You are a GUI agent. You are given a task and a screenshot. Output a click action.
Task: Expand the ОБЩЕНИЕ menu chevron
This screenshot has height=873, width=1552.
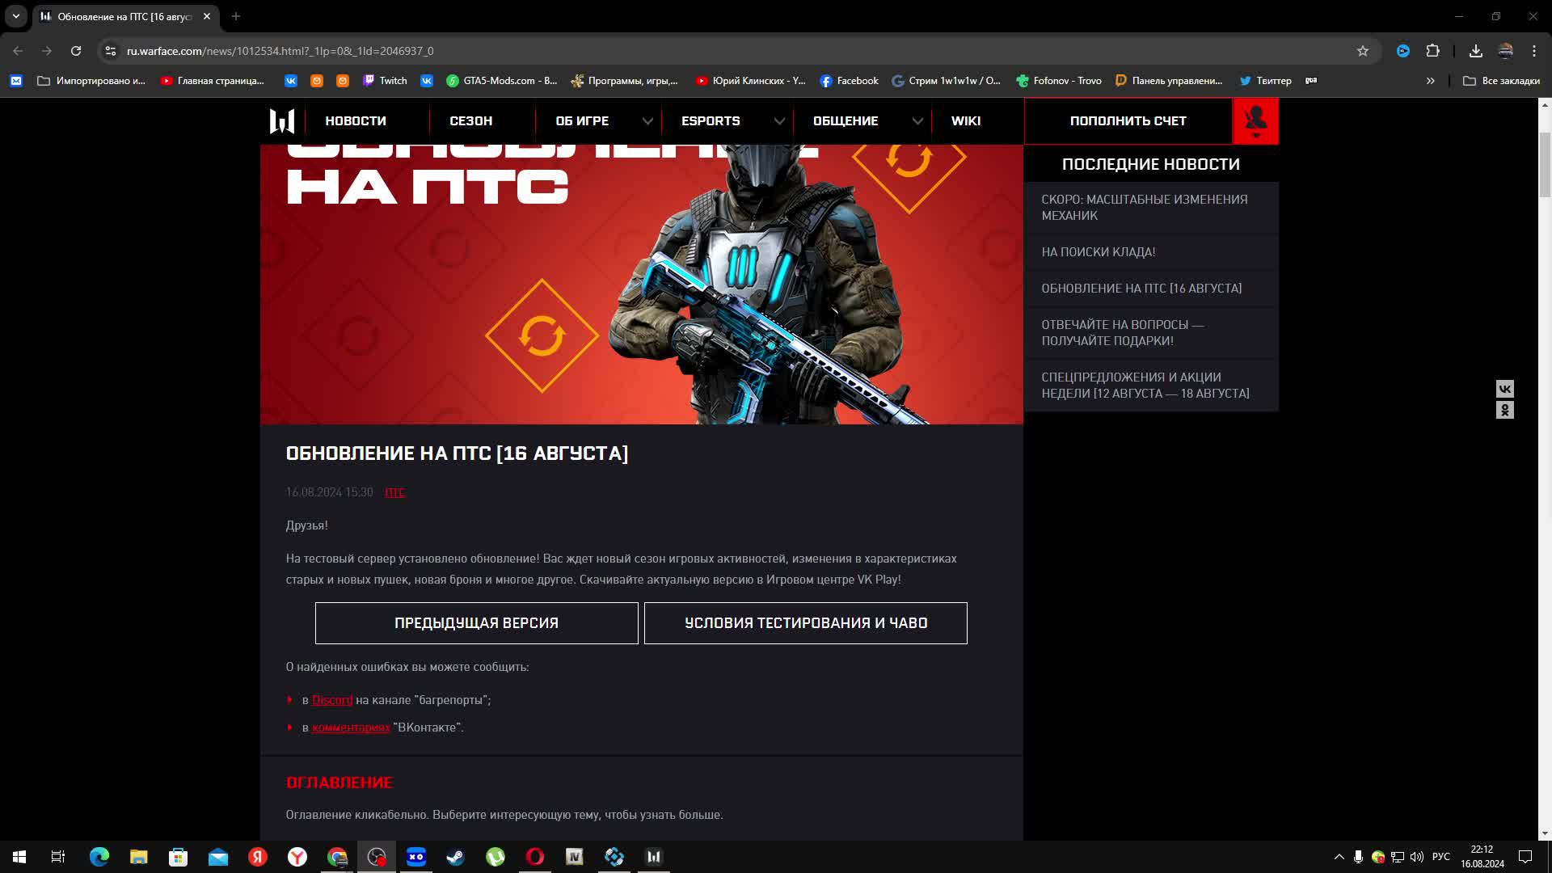pyautogui.click(x=917, y=121)
